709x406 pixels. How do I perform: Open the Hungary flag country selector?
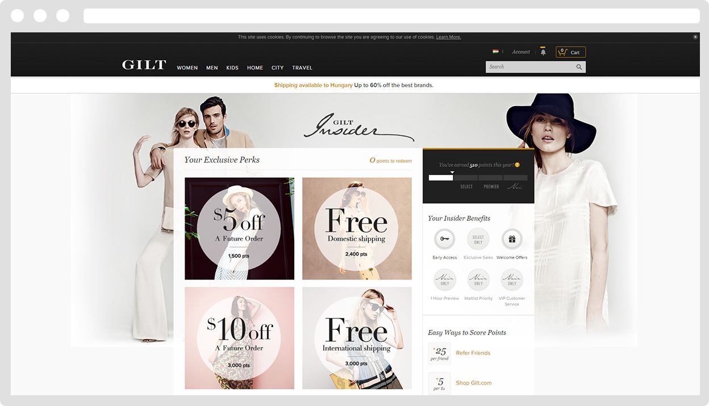tap(495, 52)
